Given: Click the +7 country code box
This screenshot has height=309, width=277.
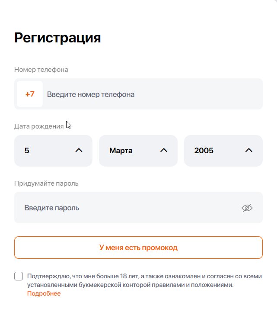Looking at the screenshot, I should click(30, 94).
